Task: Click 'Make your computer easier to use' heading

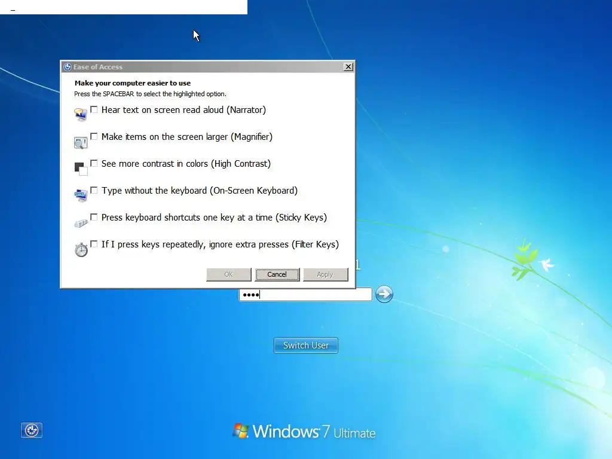Action: (133, 83)
